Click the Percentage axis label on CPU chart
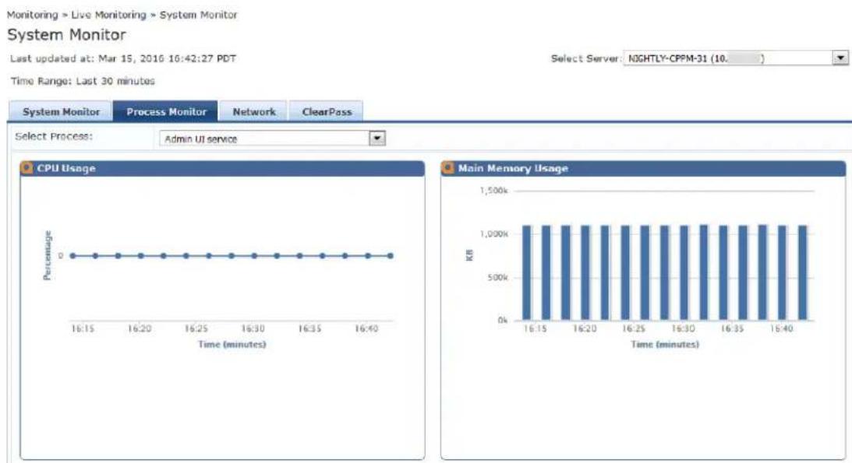The image size is (852, 463). [47, 255]
